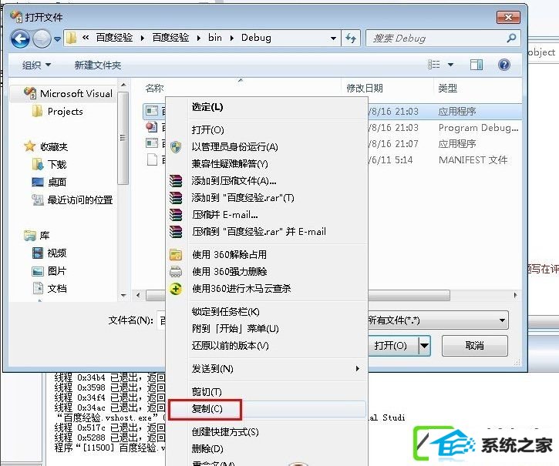Click the magnifier search icon
559x466 pixels.
point(511,38)
